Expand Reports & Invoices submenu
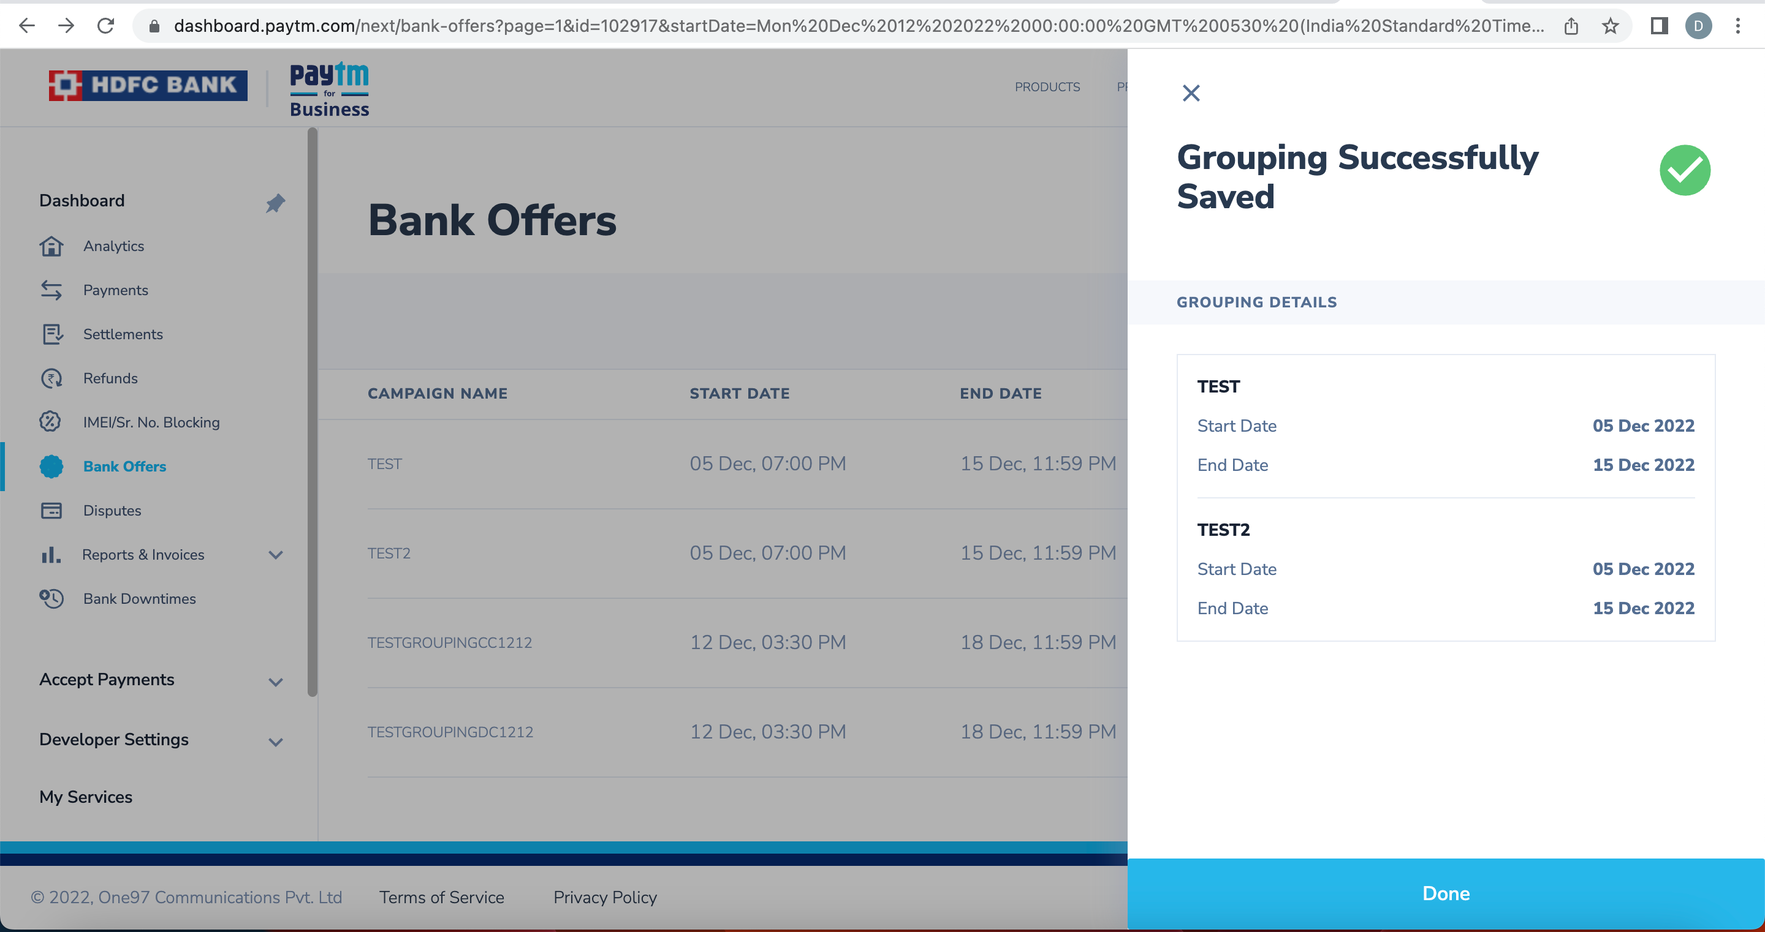This screenshot has width=1765, height=932. point(275,555)
